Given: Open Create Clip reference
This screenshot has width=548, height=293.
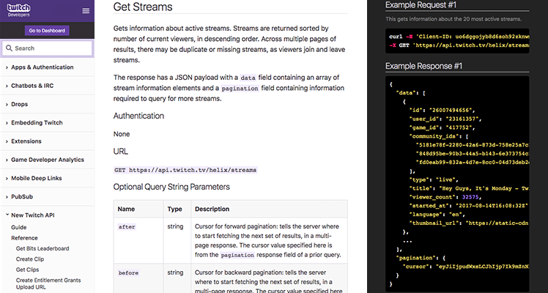Looking at the screenshot, I should [x=30, y=259].
